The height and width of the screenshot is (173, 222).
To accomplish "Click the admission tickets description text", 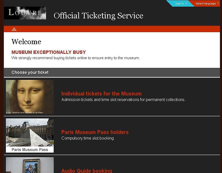I will click(x=123, y=100).
